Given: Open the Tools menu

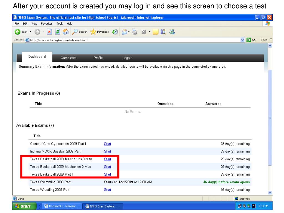Looking at the screenshot, I should tap(60, 24).
